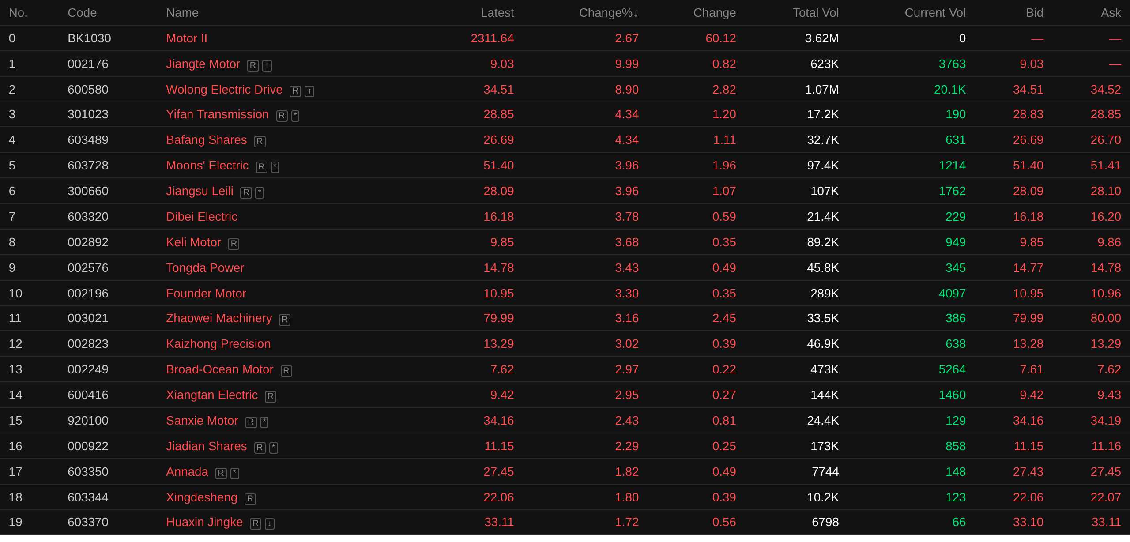Click the total volume value 7744
The height and width of the screenshot is (542, 1130).
(x=825, y=472)
